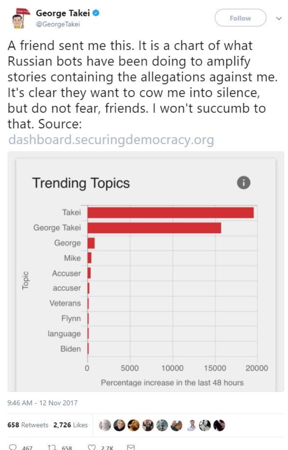Screen dimensions: 288x450
Task: View the 658 Retweets list
Action: pyautogui.click(x=28, y=425)
